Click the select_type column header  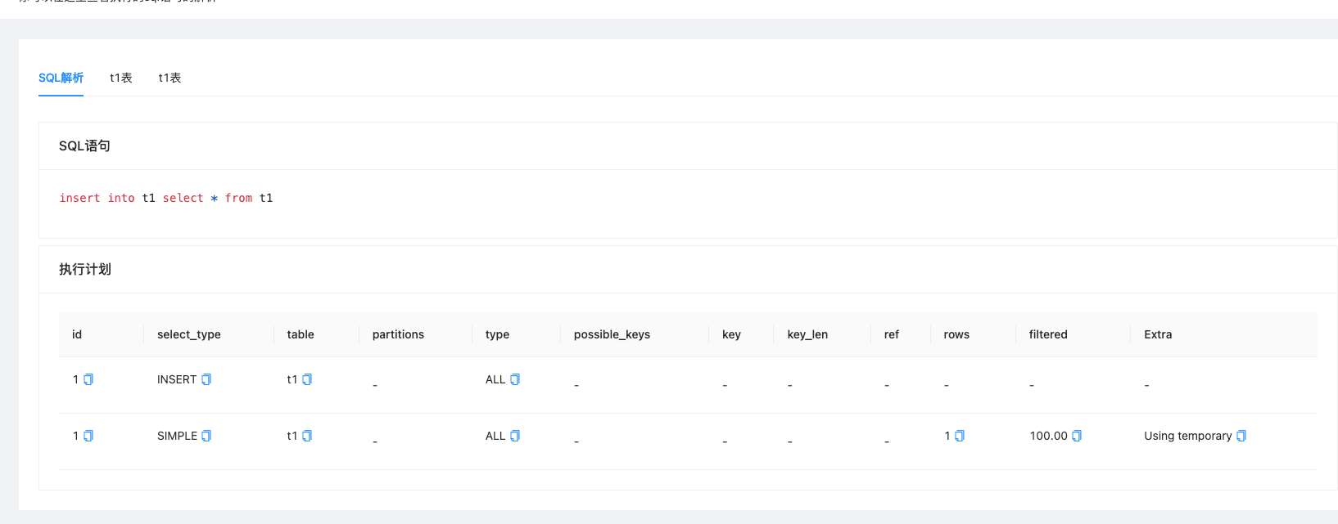[189, 334]
